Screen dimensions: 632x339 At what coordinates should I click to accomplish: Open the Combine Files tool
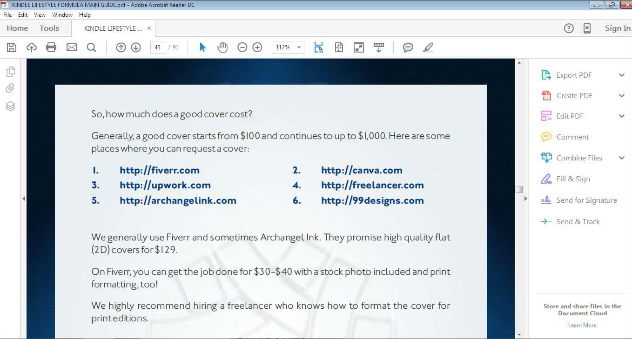click(579, 158)
